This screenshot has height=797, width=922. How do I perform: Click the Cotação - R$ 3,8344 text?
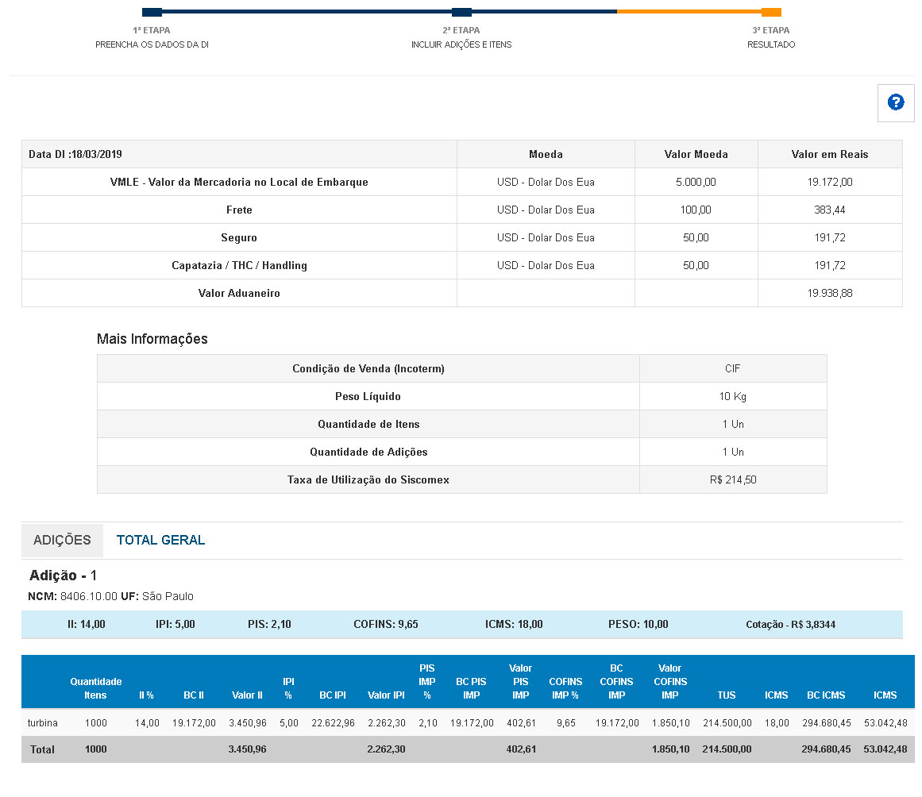pos(790,624)
